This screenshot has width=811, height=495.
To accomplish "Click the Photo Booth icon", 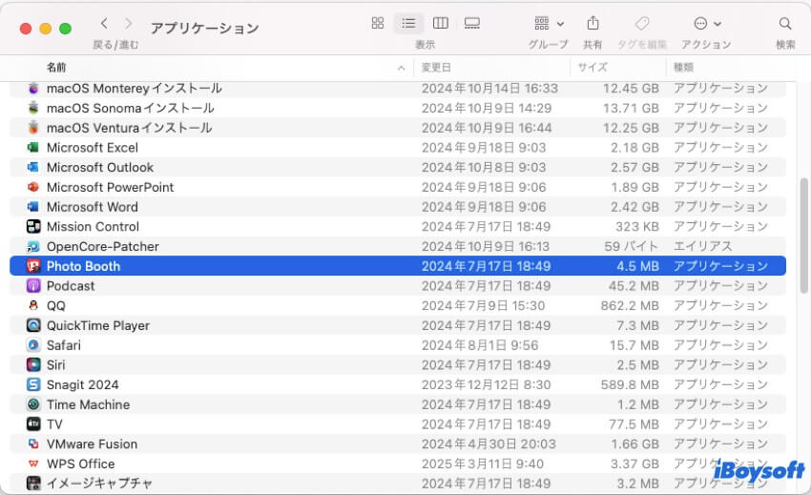I will point(33,266).
